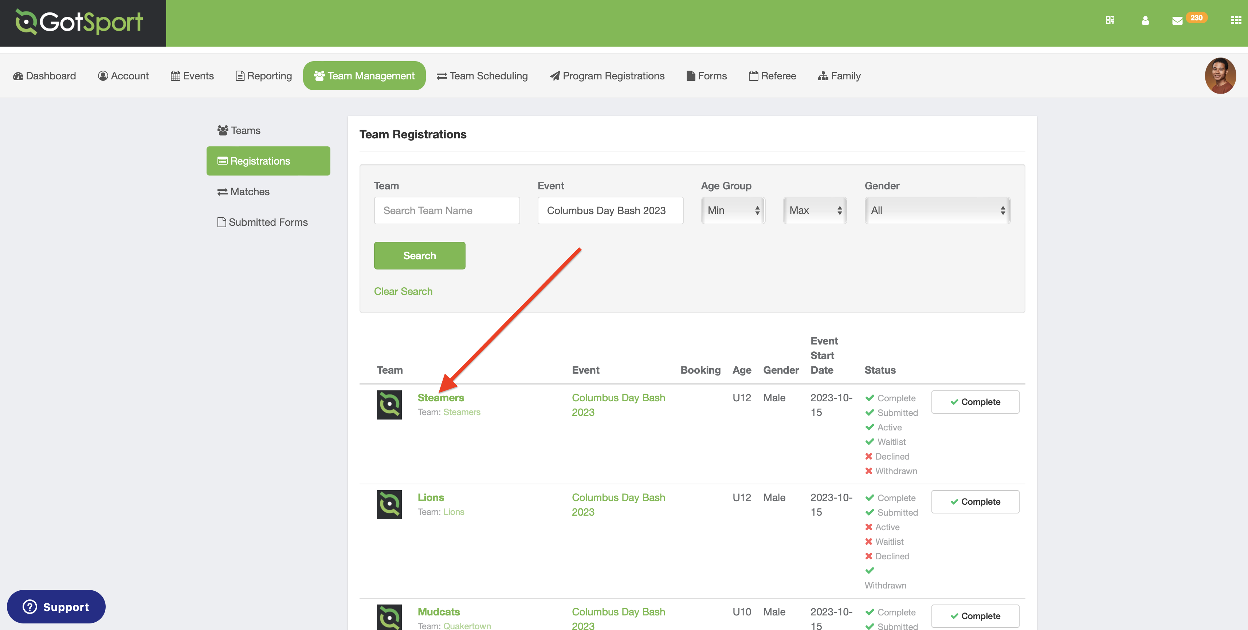Image resolution: width=1248 pixels, height=630 pixels.
Task: Click the Event Start Date column header
Action: (824, 355)
